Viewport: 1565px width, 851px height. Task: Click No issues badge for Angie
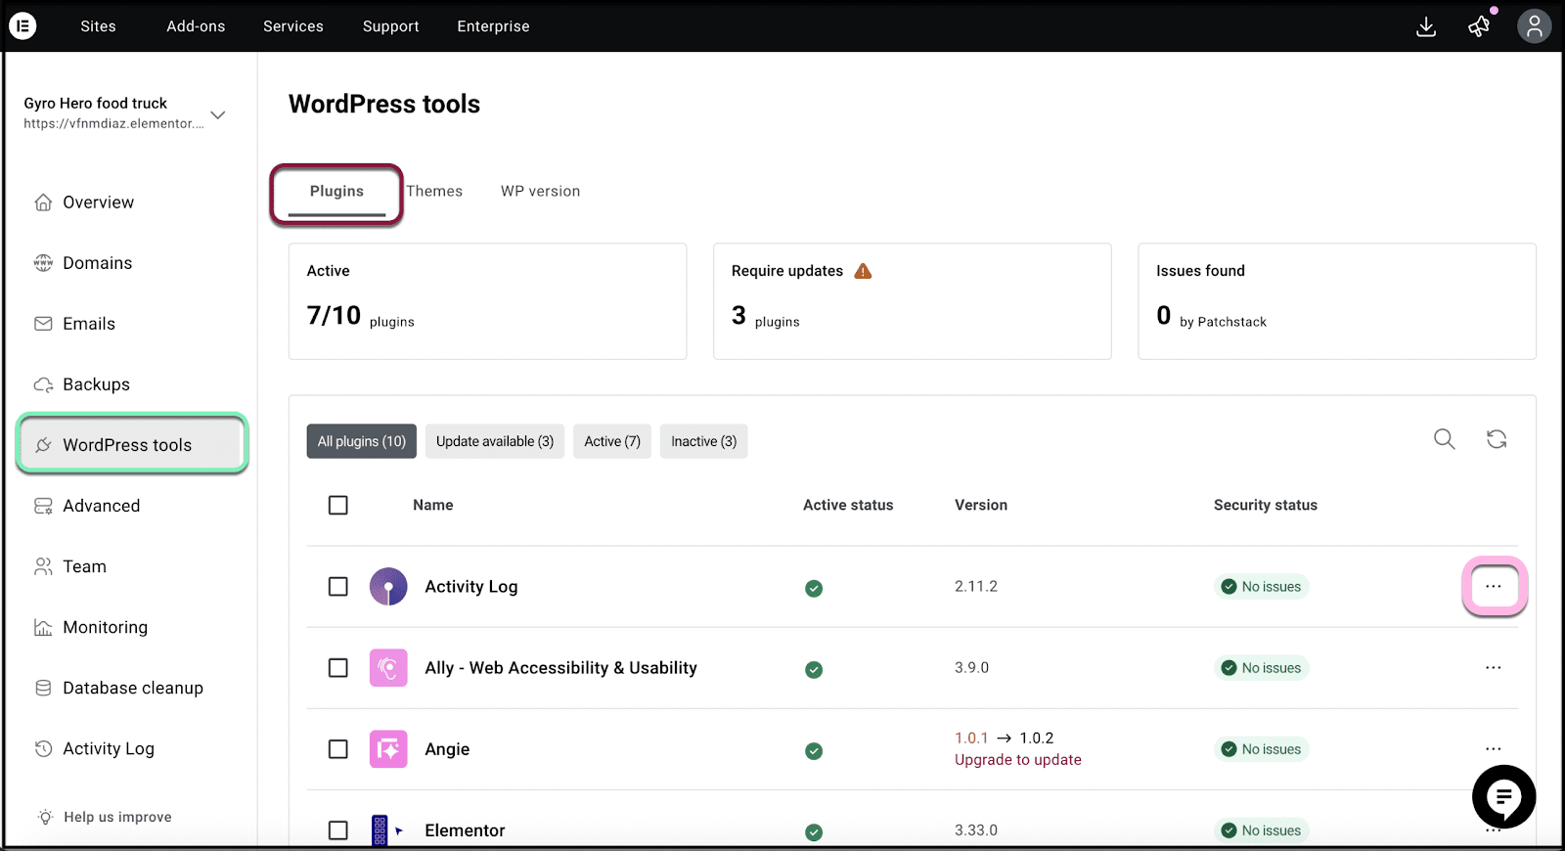coord(1262,749)
